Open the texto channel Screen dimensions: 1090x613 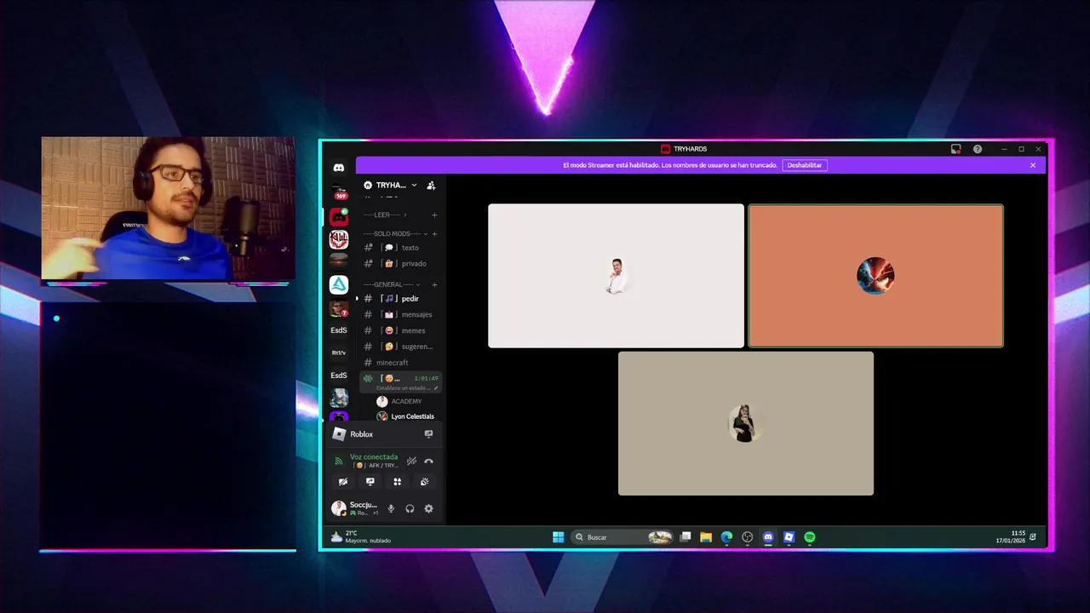point(401,248)
